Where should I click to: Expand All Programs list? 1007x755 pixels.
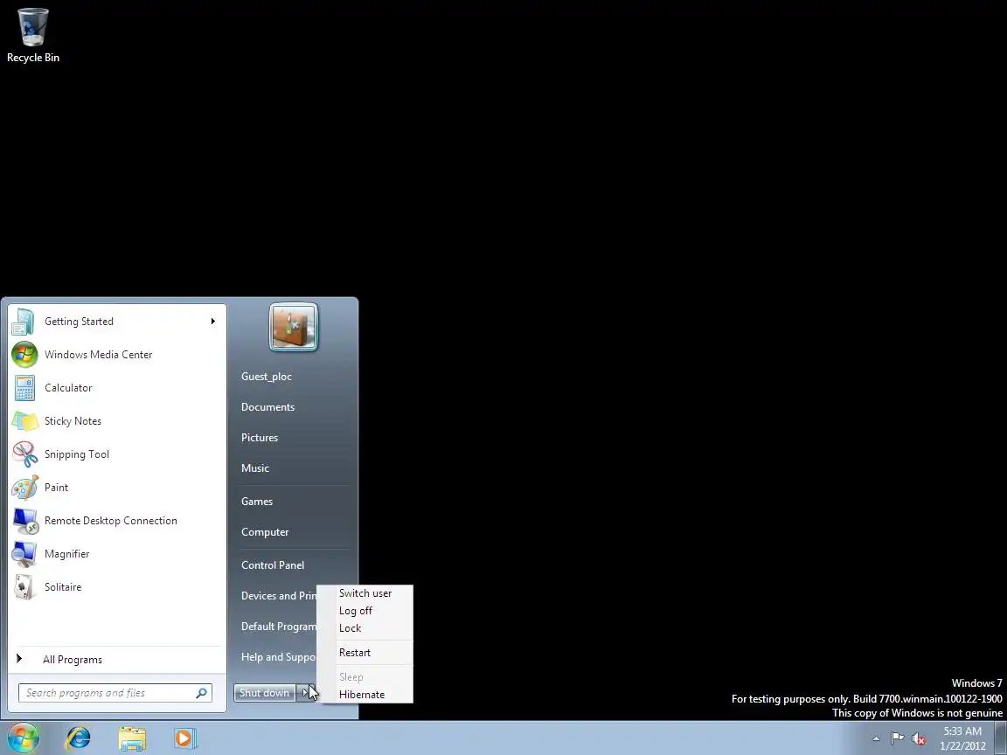point(73,660)
